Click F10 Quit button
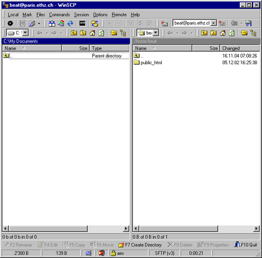 [246, 245]
